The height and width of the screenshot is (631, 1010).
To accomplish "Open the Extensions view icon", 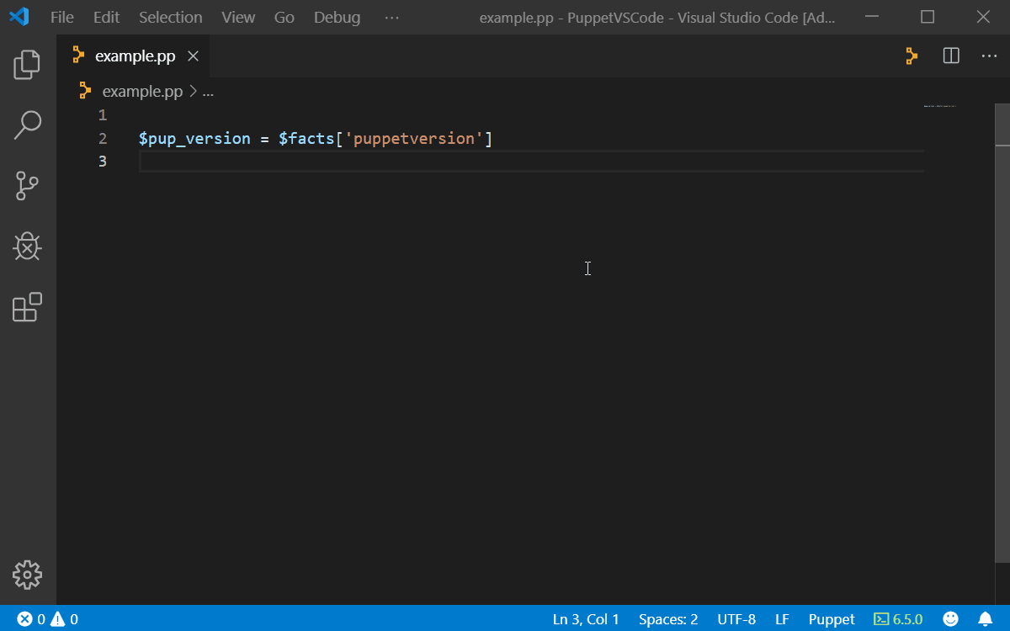I will coord(27,307).
